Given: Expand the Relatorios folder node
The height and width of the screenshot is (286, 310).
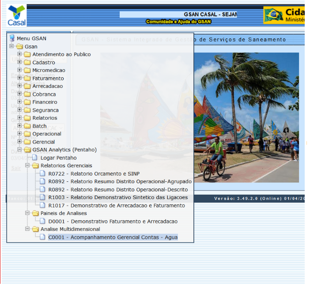Looking at the screenshot, I should point(19,118).
